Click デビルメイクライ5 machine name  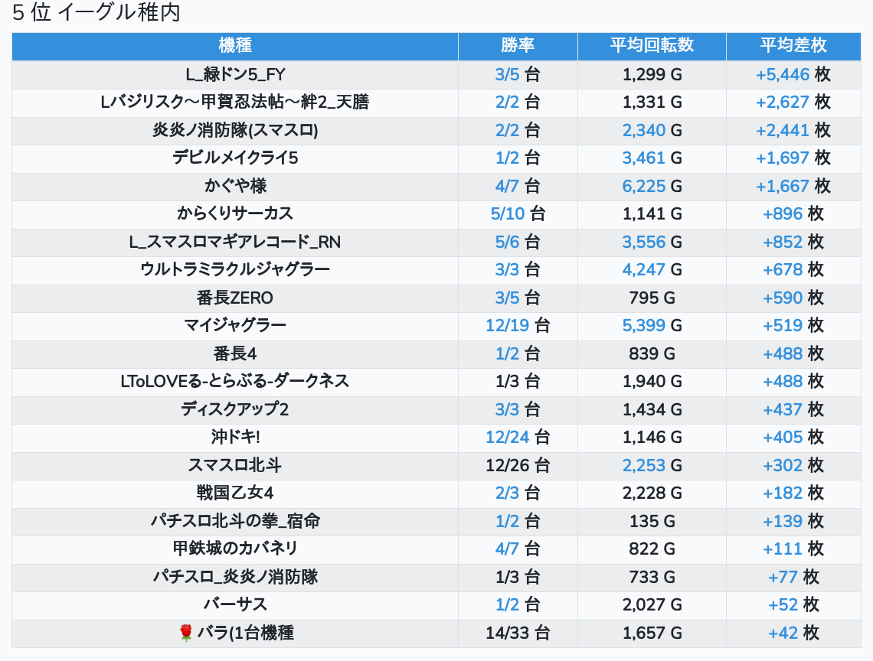coord(235,158)
